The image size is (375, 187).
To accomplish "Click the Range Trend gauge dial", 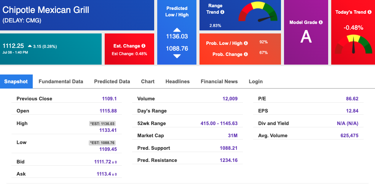I will pyautogui.click(x=258, y=12).
